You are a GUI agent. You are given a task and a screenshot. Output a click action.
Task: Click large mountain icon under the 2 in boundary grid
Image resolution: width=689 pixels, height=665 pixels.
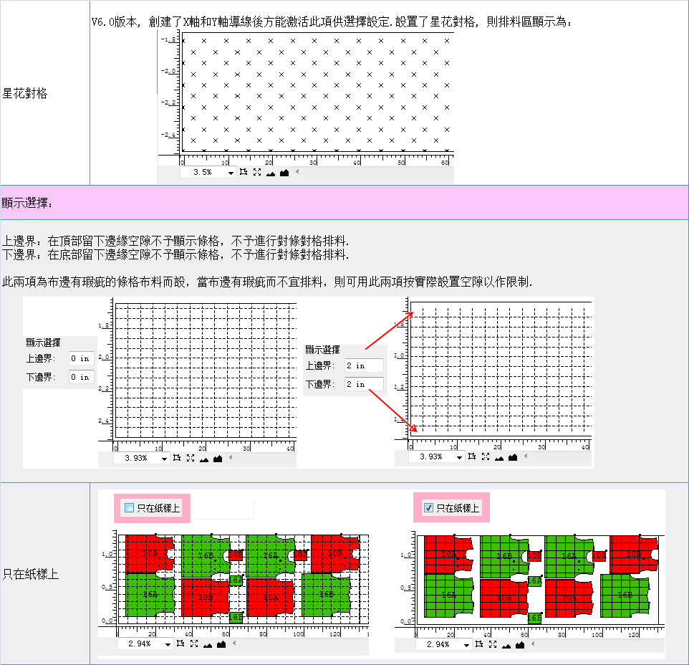(x=513, y=457)
